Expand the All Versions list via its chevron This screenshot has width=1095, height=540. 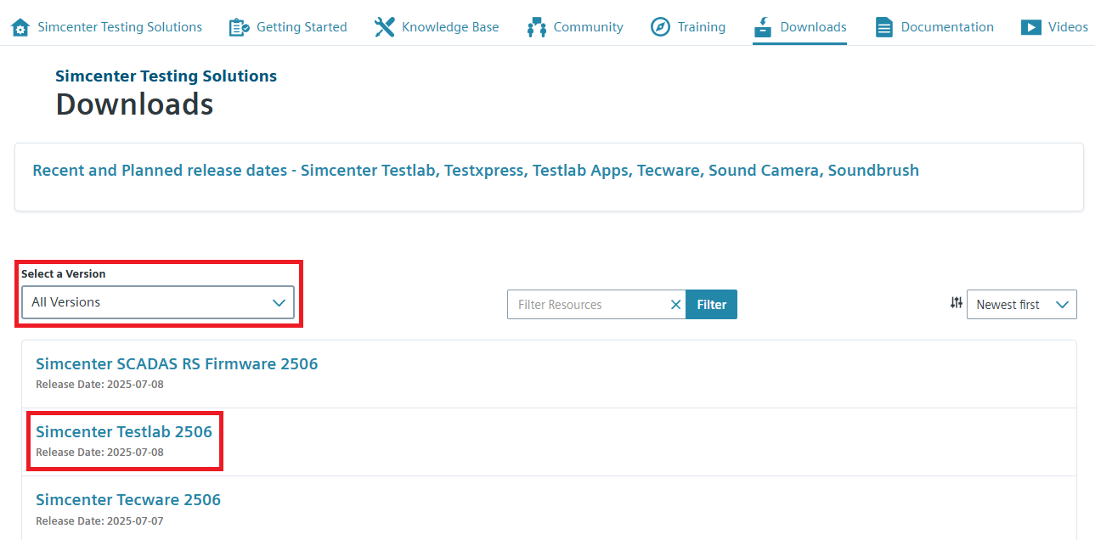click(279, 302)
